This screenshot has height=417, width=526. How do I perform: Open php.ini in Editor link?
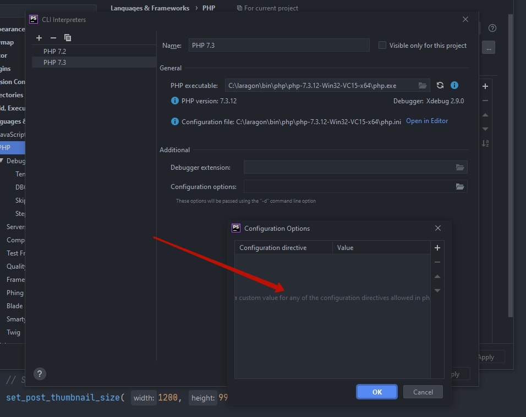(x=427, y=121)
